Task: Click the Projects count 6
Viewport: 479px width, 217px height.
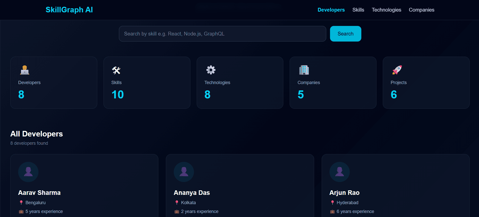Action: pos(394,95)
